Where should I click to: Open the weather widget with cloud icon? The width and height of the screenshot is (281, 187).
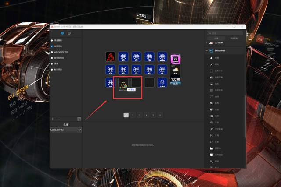[175, 70]
